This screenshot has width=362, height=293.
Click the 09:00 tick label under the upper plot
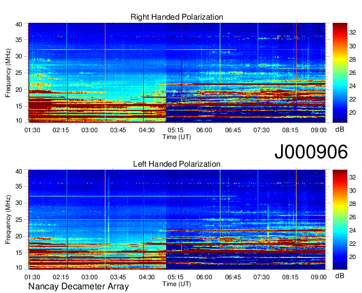318,130
